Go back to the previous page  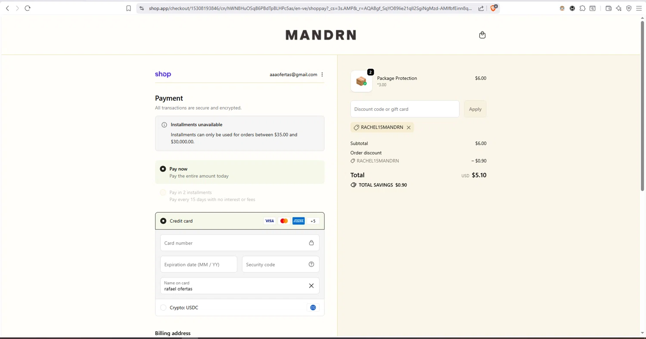(7, 8)
